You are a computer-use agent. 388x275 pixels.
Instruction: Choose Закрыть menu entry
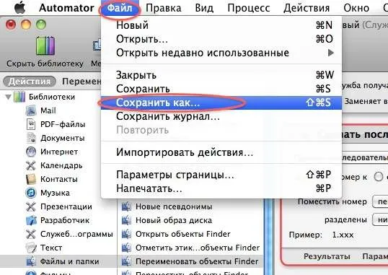(x=221, y=75)
